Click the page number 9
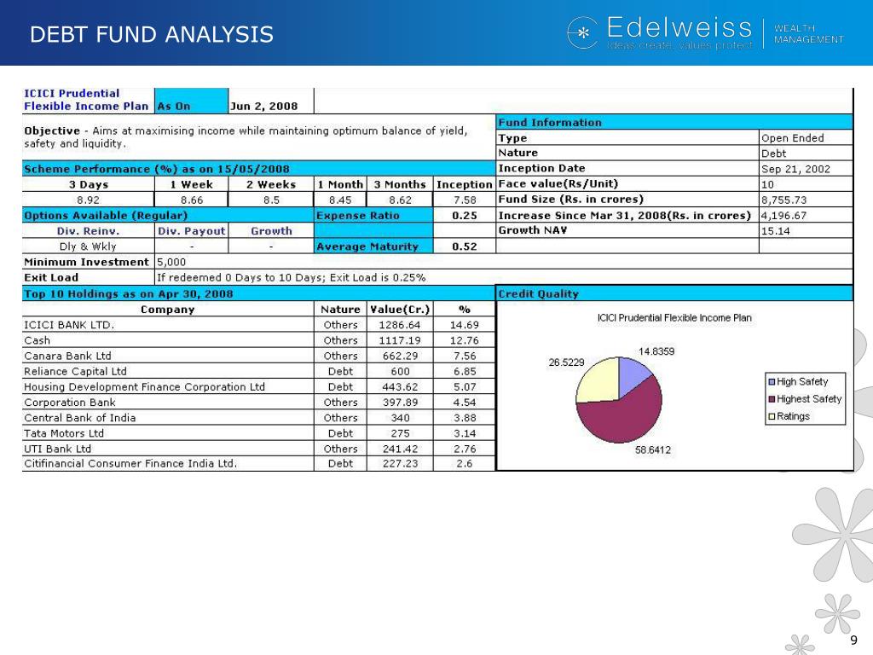Screen dimensions: 873x655 (853, 641)
